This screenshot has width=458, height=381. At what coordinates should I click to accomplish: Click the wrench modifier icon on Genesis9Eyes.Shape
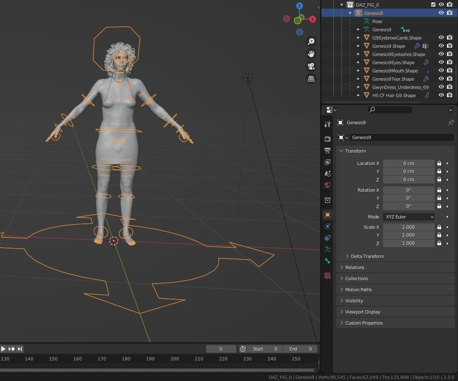pos(426,62)
